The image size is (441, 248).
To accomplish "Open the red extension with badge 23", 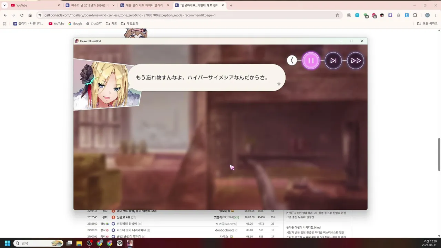I will pyautogui.click(x=374, y=15).
